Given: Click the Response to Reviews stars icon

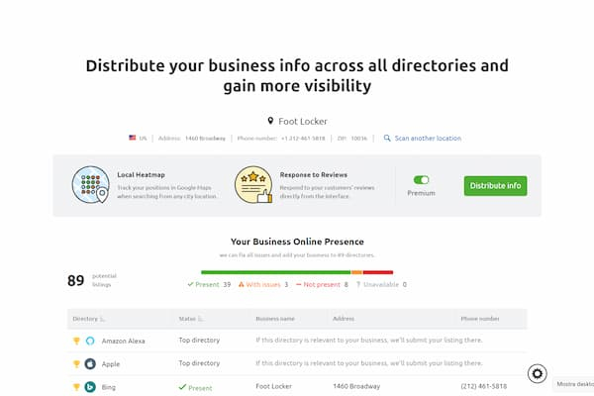Looking at the screenshot, I should pyautogui.click(x=253, y=184).
